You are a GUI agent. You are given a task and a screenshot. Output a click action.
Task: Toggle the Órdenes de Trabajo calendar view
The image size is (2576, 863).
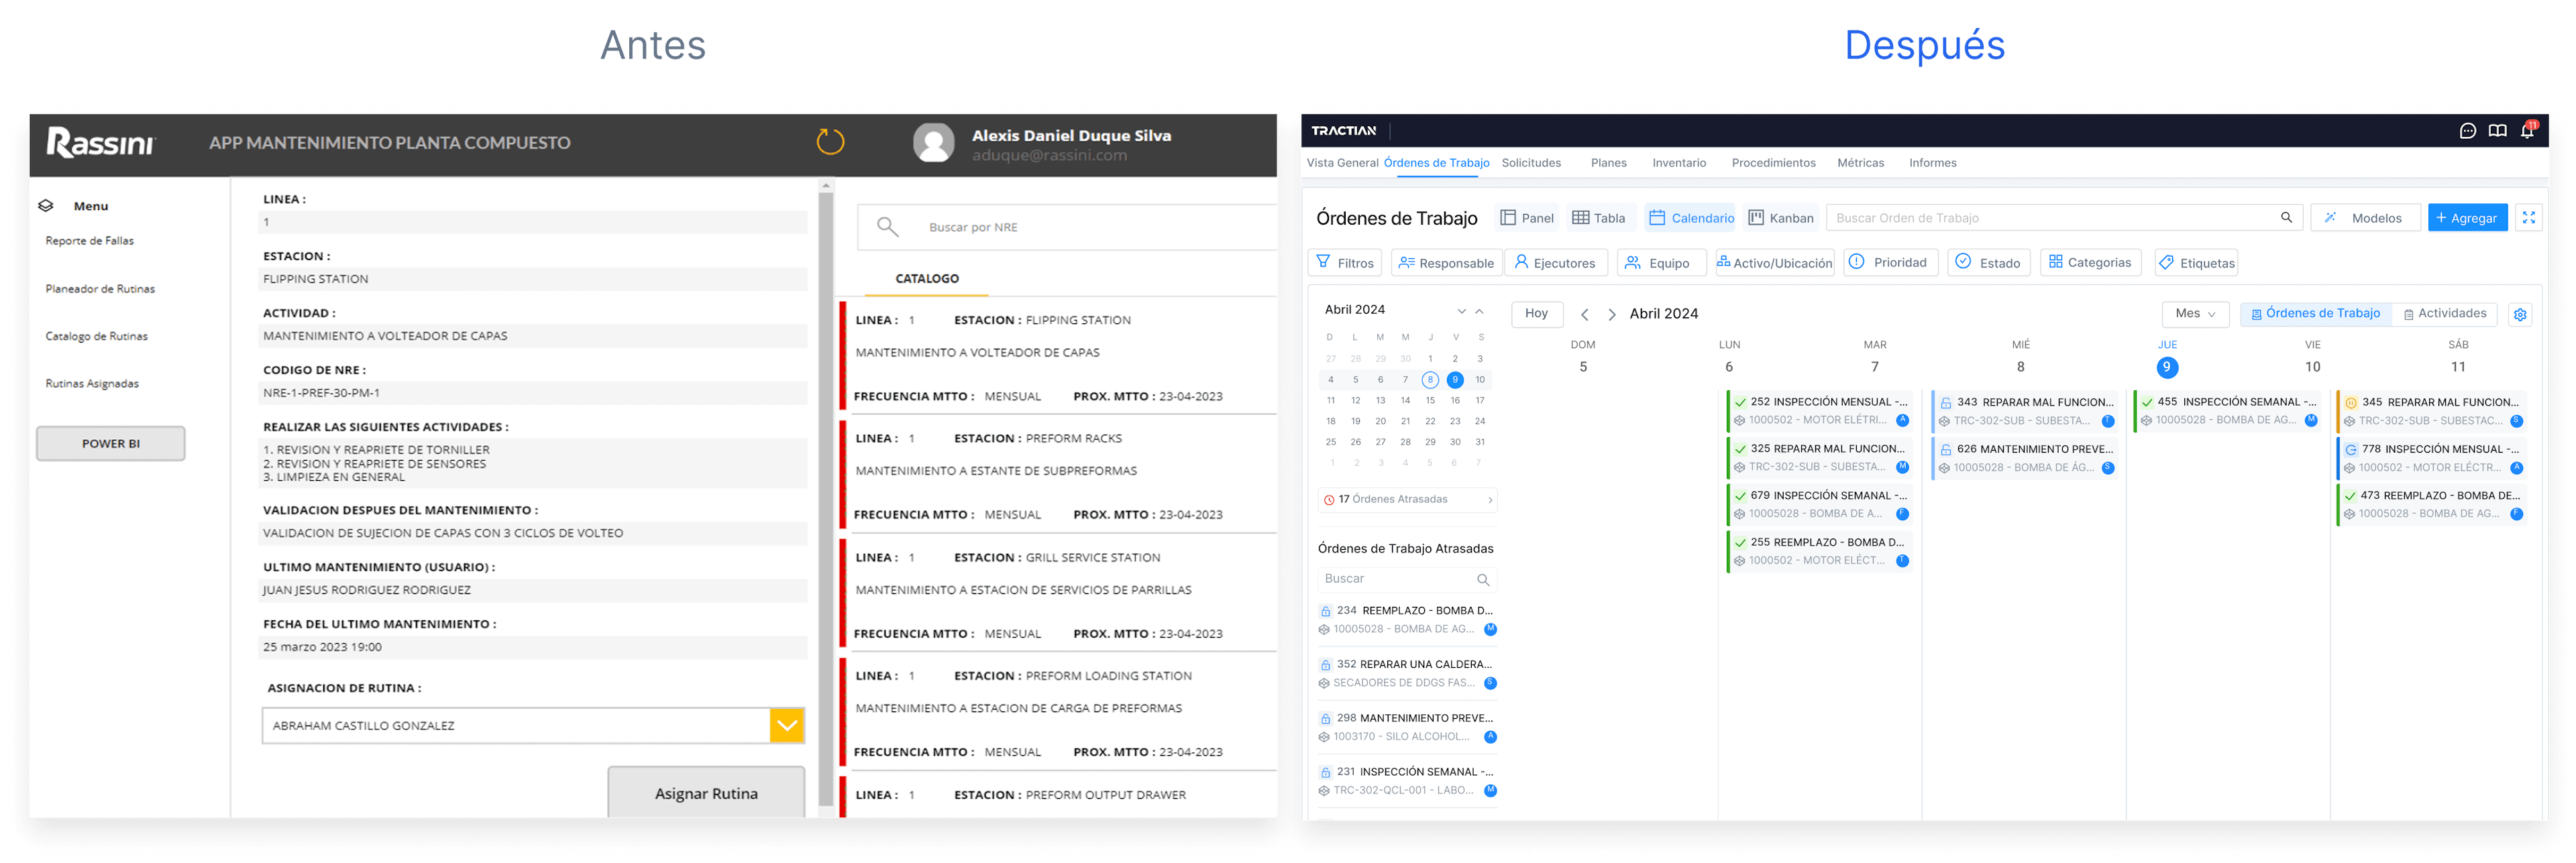point(2315,314)
